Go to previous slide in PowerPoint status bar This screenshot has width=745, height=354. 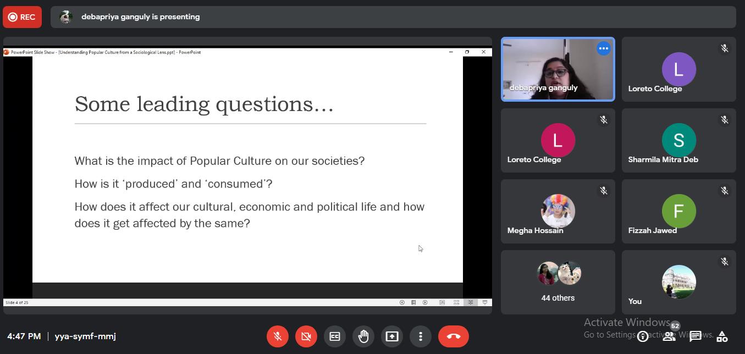(x=402, y=302)
